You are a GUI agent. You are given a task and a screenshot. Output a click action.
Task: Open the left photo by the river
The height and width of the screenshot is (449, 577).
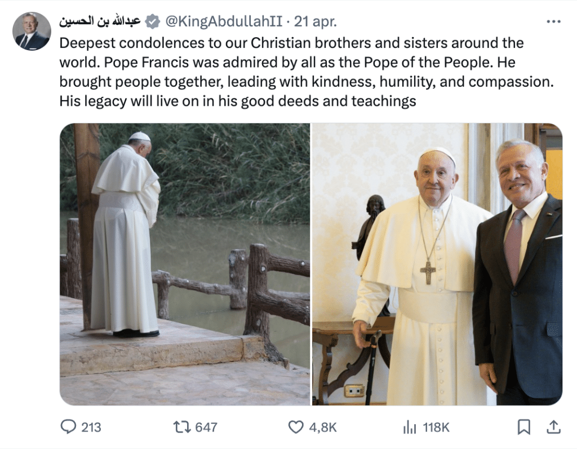185,264
